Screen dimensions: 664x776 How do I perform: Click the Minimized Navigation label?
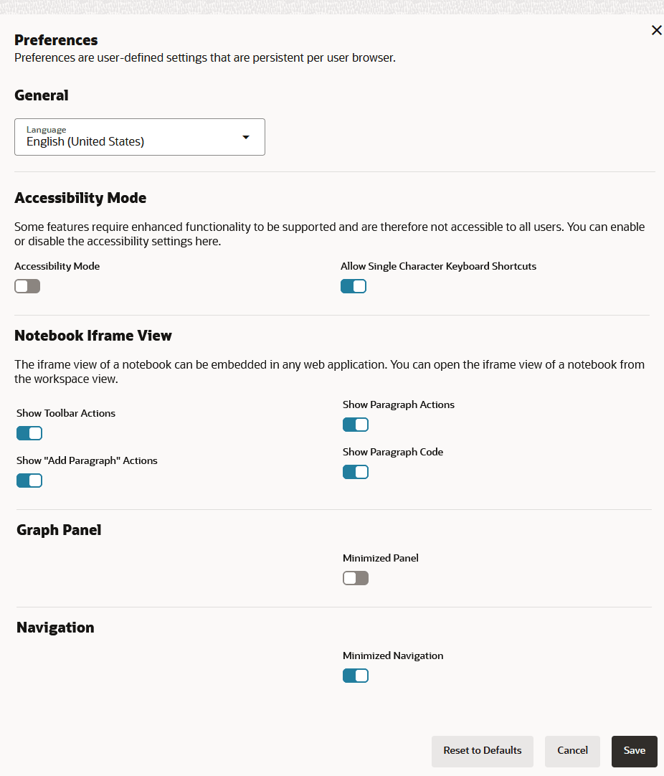click(x=393, y=656)
